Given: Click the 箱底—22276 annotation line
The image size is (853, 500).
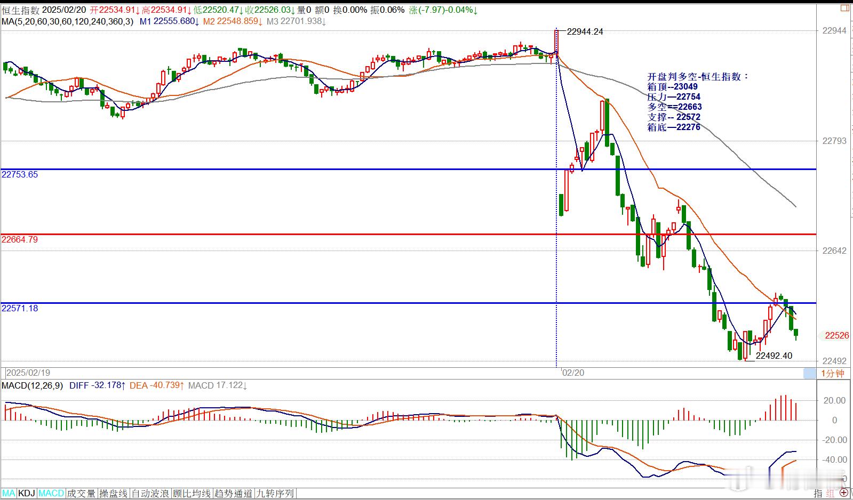Looking at the screenshot, I should (674, 127).
